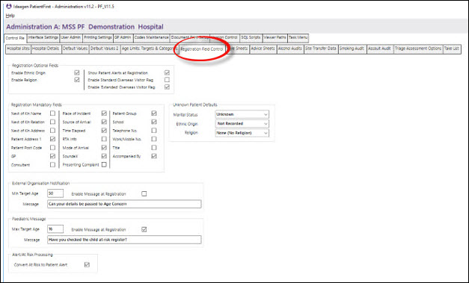Screen dimensions: 469x283
Task: Select the Assault Audit sub-tab
Action: (379, 49)
